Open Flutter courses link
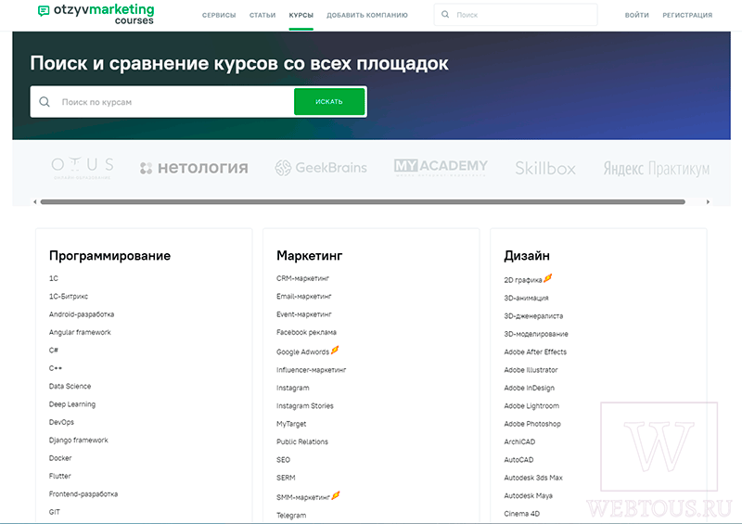Viewport: 742px width, 524px height. [x=59, y=476]
